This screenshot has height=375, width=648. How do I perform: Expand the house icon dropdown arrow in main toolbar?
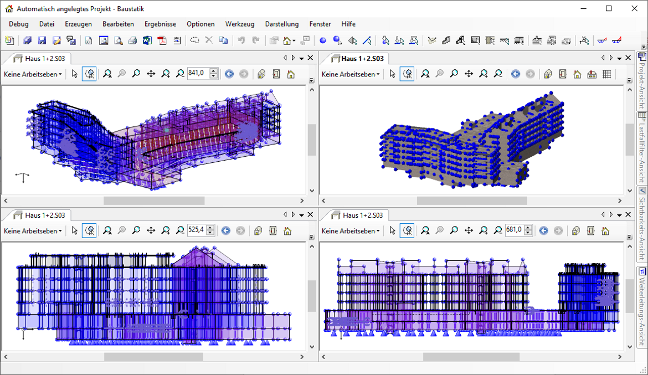click(295, 41)
